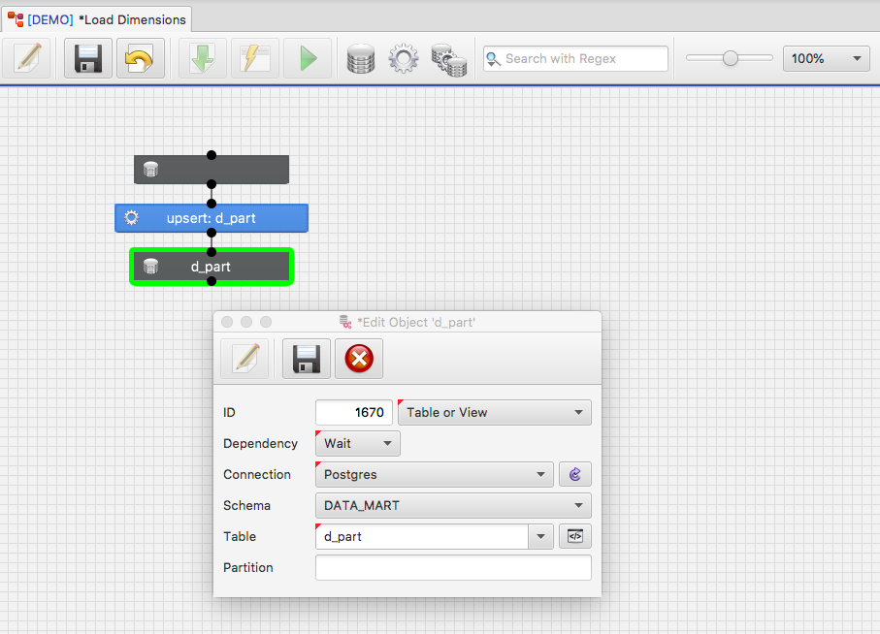Click the Save diagram icon
Screen dimensions: 880x634
pyautogui.click(x=87, y=58)
